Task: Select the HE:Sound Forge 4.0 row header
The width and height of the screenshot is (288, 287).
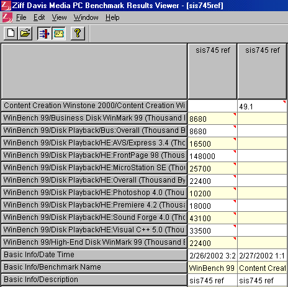Action: pos(94,217)
